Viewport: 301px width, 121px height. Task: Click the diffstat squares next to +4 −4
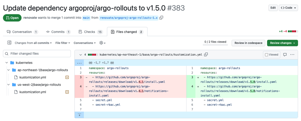pyautogui.click(x=293, y=32)
